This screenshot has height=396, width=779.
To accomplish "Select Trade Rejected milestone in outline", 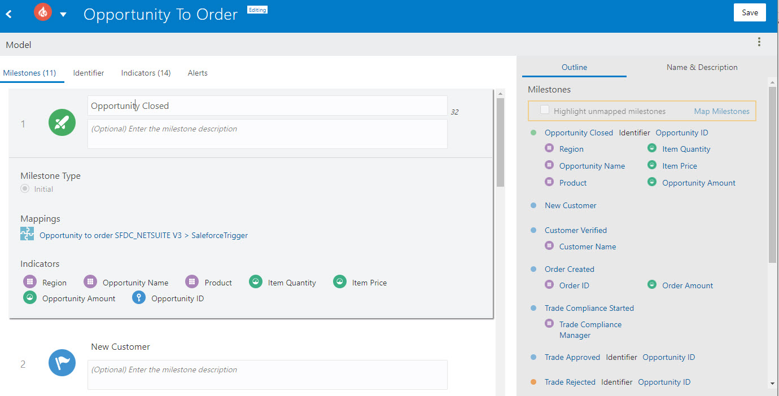I will point(570,382).
